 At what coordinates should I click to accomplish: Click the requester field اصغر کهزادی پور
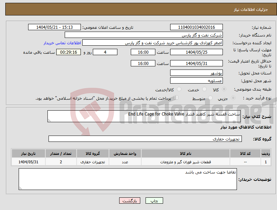(153, 43)
